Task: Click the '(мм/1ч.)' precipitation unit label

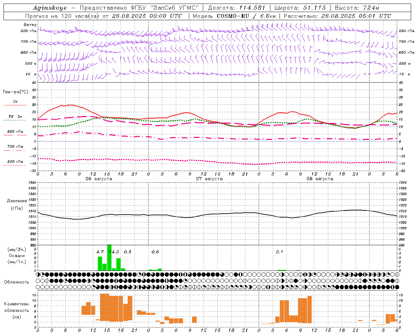Action: click(17, 262)
